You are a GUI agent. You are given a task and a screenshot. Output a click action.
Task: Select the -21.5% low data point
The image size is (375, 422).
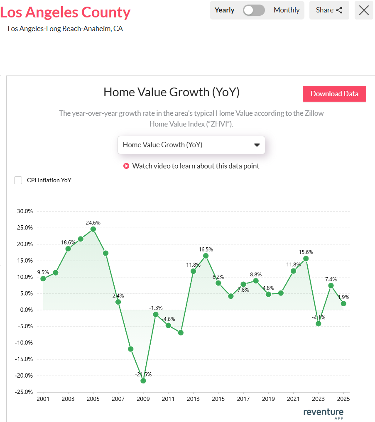pos(143,380)
